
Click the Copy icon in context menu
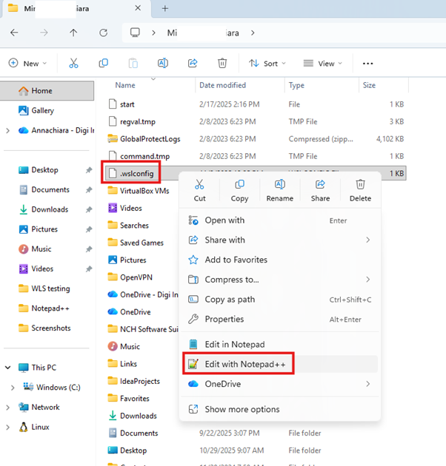point(239,185)
